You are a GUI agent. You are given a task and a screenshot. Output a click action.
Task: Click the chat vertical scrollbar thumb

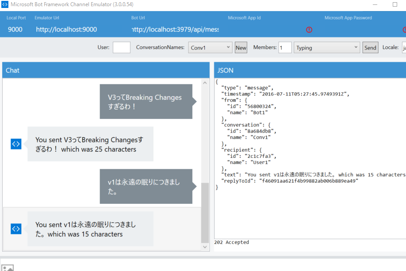[x=205, y=213]
